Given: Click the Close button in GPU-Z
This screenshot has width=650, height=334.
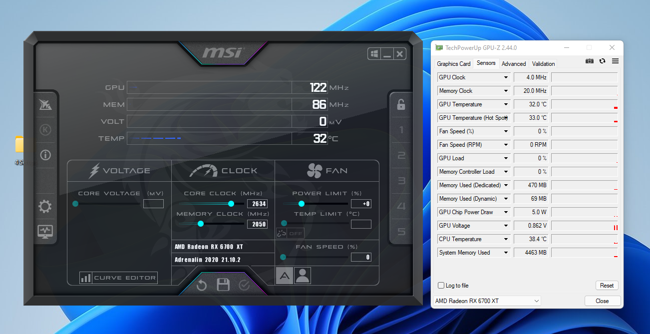Looking at the screenshot, I should coord(602,301).
